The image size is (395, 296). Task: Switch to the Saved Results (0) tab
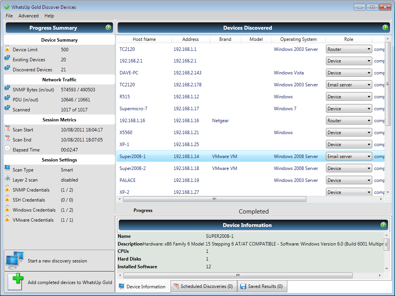262,286
